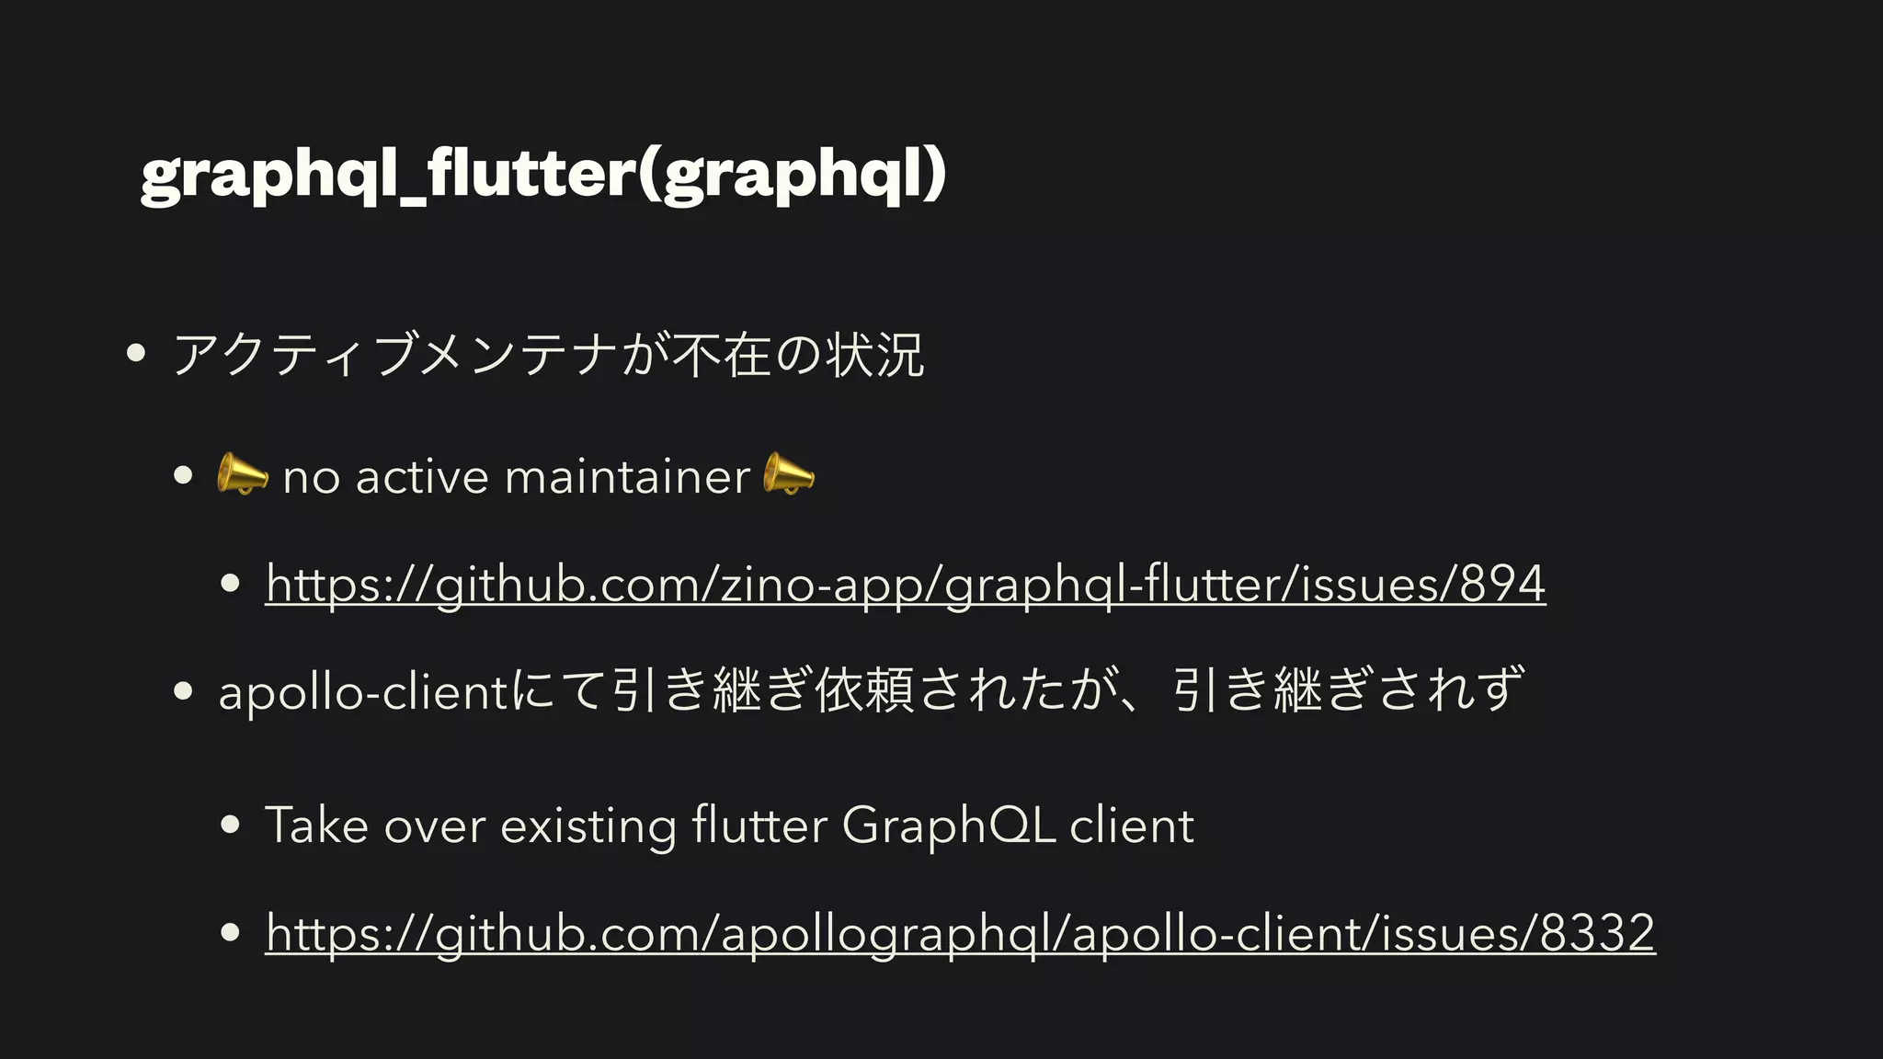Click the "no active maintainer" text
Screen dimensions: 1883x1059
(516, 477)
